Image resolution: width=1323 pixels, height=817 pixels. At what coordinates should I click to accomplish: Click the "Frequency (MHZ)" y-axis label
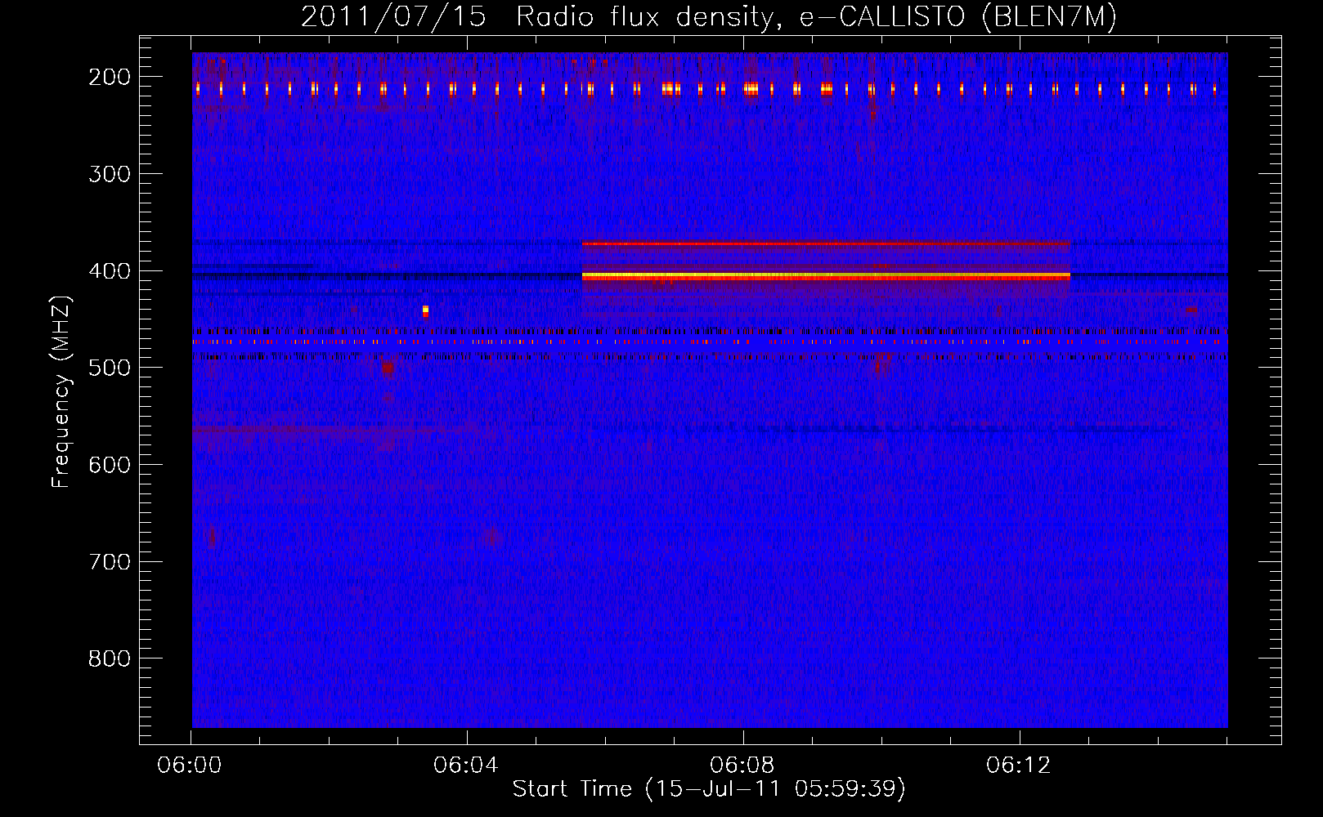pos(61,392)
